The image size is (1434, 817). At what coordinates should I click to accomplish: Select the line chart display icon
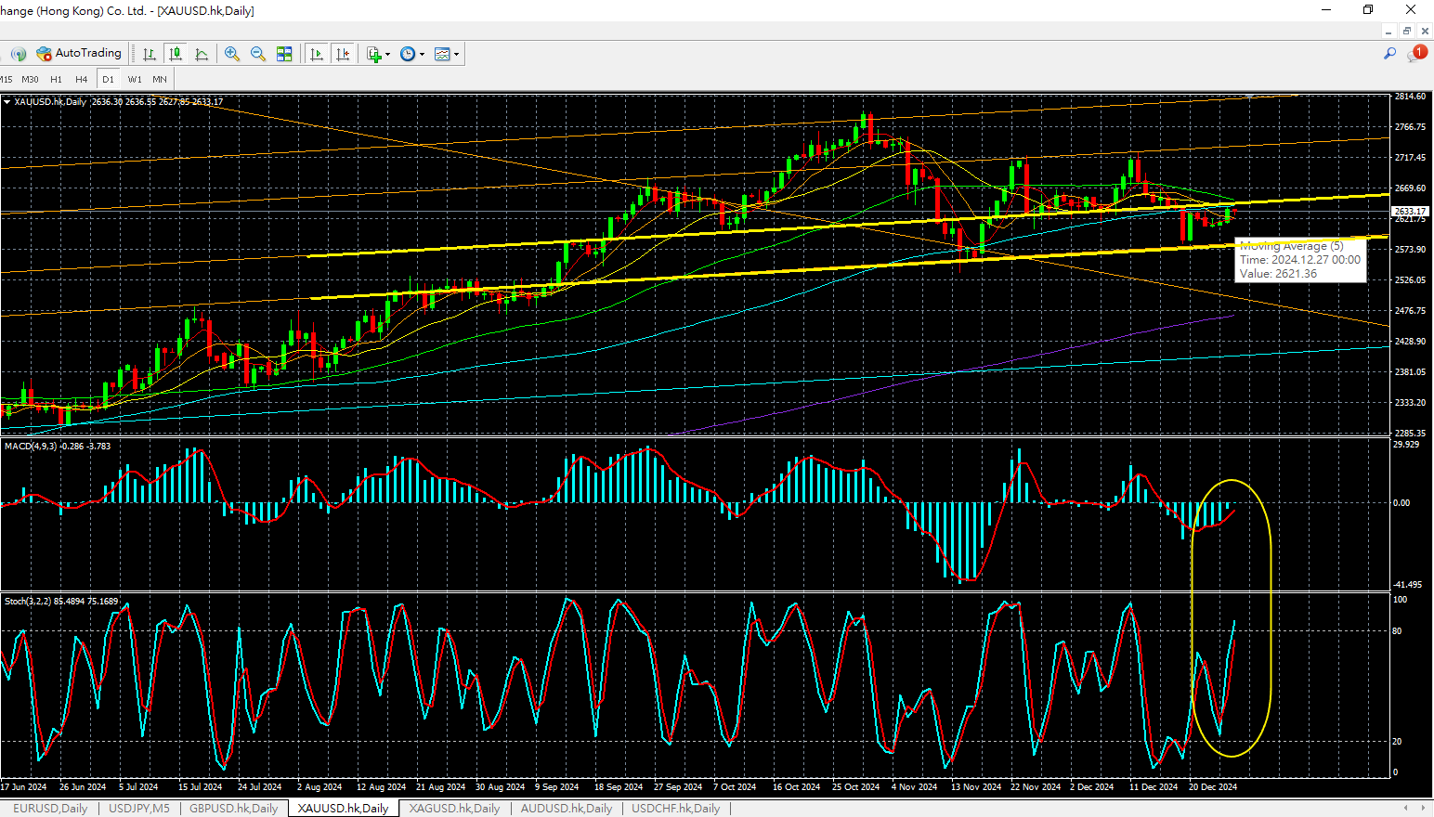point(202,54)
